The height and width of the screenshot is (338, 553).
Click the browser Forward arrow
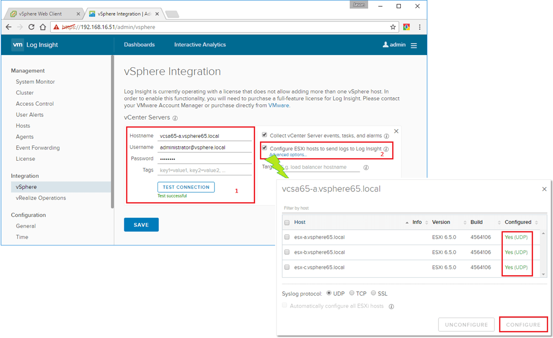point(20,27)
